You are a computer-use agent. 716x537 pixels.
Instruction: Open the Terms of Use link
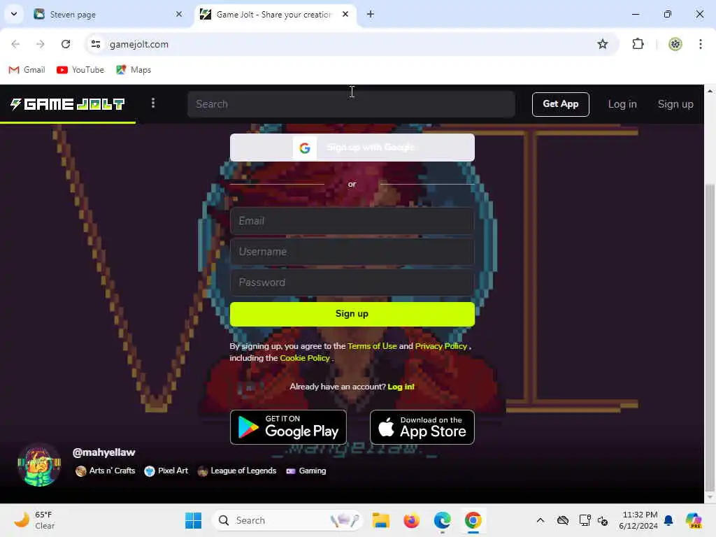pyautogui.click(x=372, y=346)
